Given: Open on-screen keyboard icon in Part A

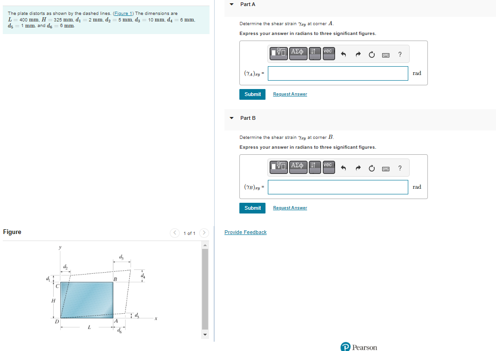Looking at the screenshot, I should coord(386,54).
